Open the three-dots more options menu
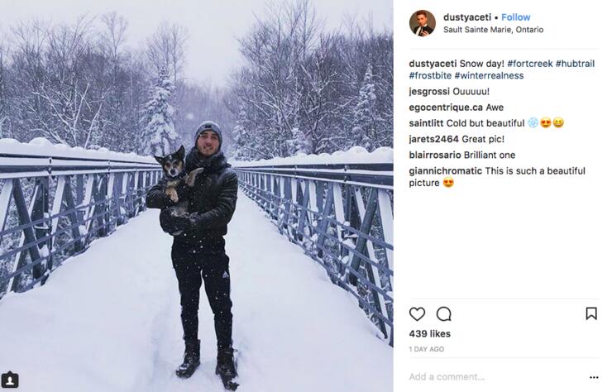This screenshot has width=612, height=392. coord(593,377)
